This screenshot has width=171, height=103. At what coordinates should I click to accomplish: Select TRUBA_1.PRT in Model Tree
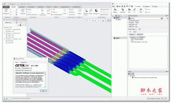tap(11, 31)
